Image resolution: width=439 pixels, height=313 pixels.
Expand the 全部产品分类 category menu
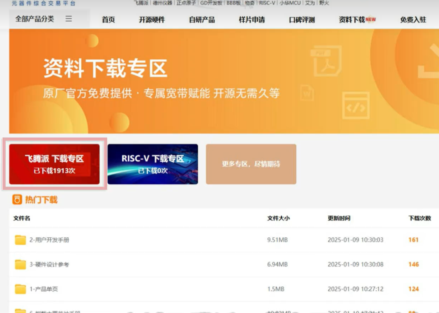(x=35, y=19)
